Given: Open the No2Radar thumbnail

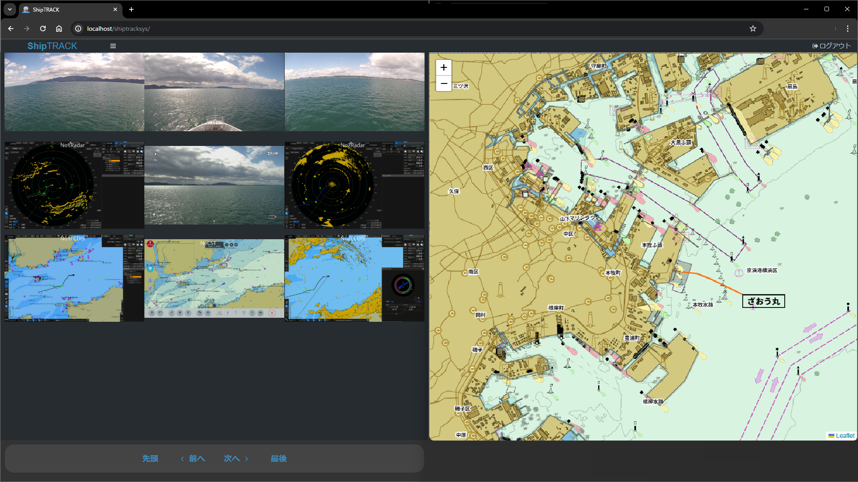Looking at the screenshot, I should tap(354, 185).
